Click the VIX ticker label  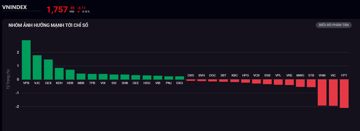point(103,83)
